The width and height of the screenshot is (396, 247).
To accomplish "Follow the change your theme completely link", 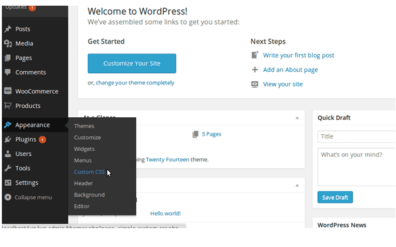I will 135,83.
